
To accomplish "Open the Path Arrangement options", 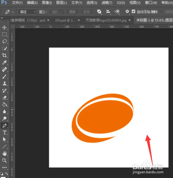I will pos(117,11).
